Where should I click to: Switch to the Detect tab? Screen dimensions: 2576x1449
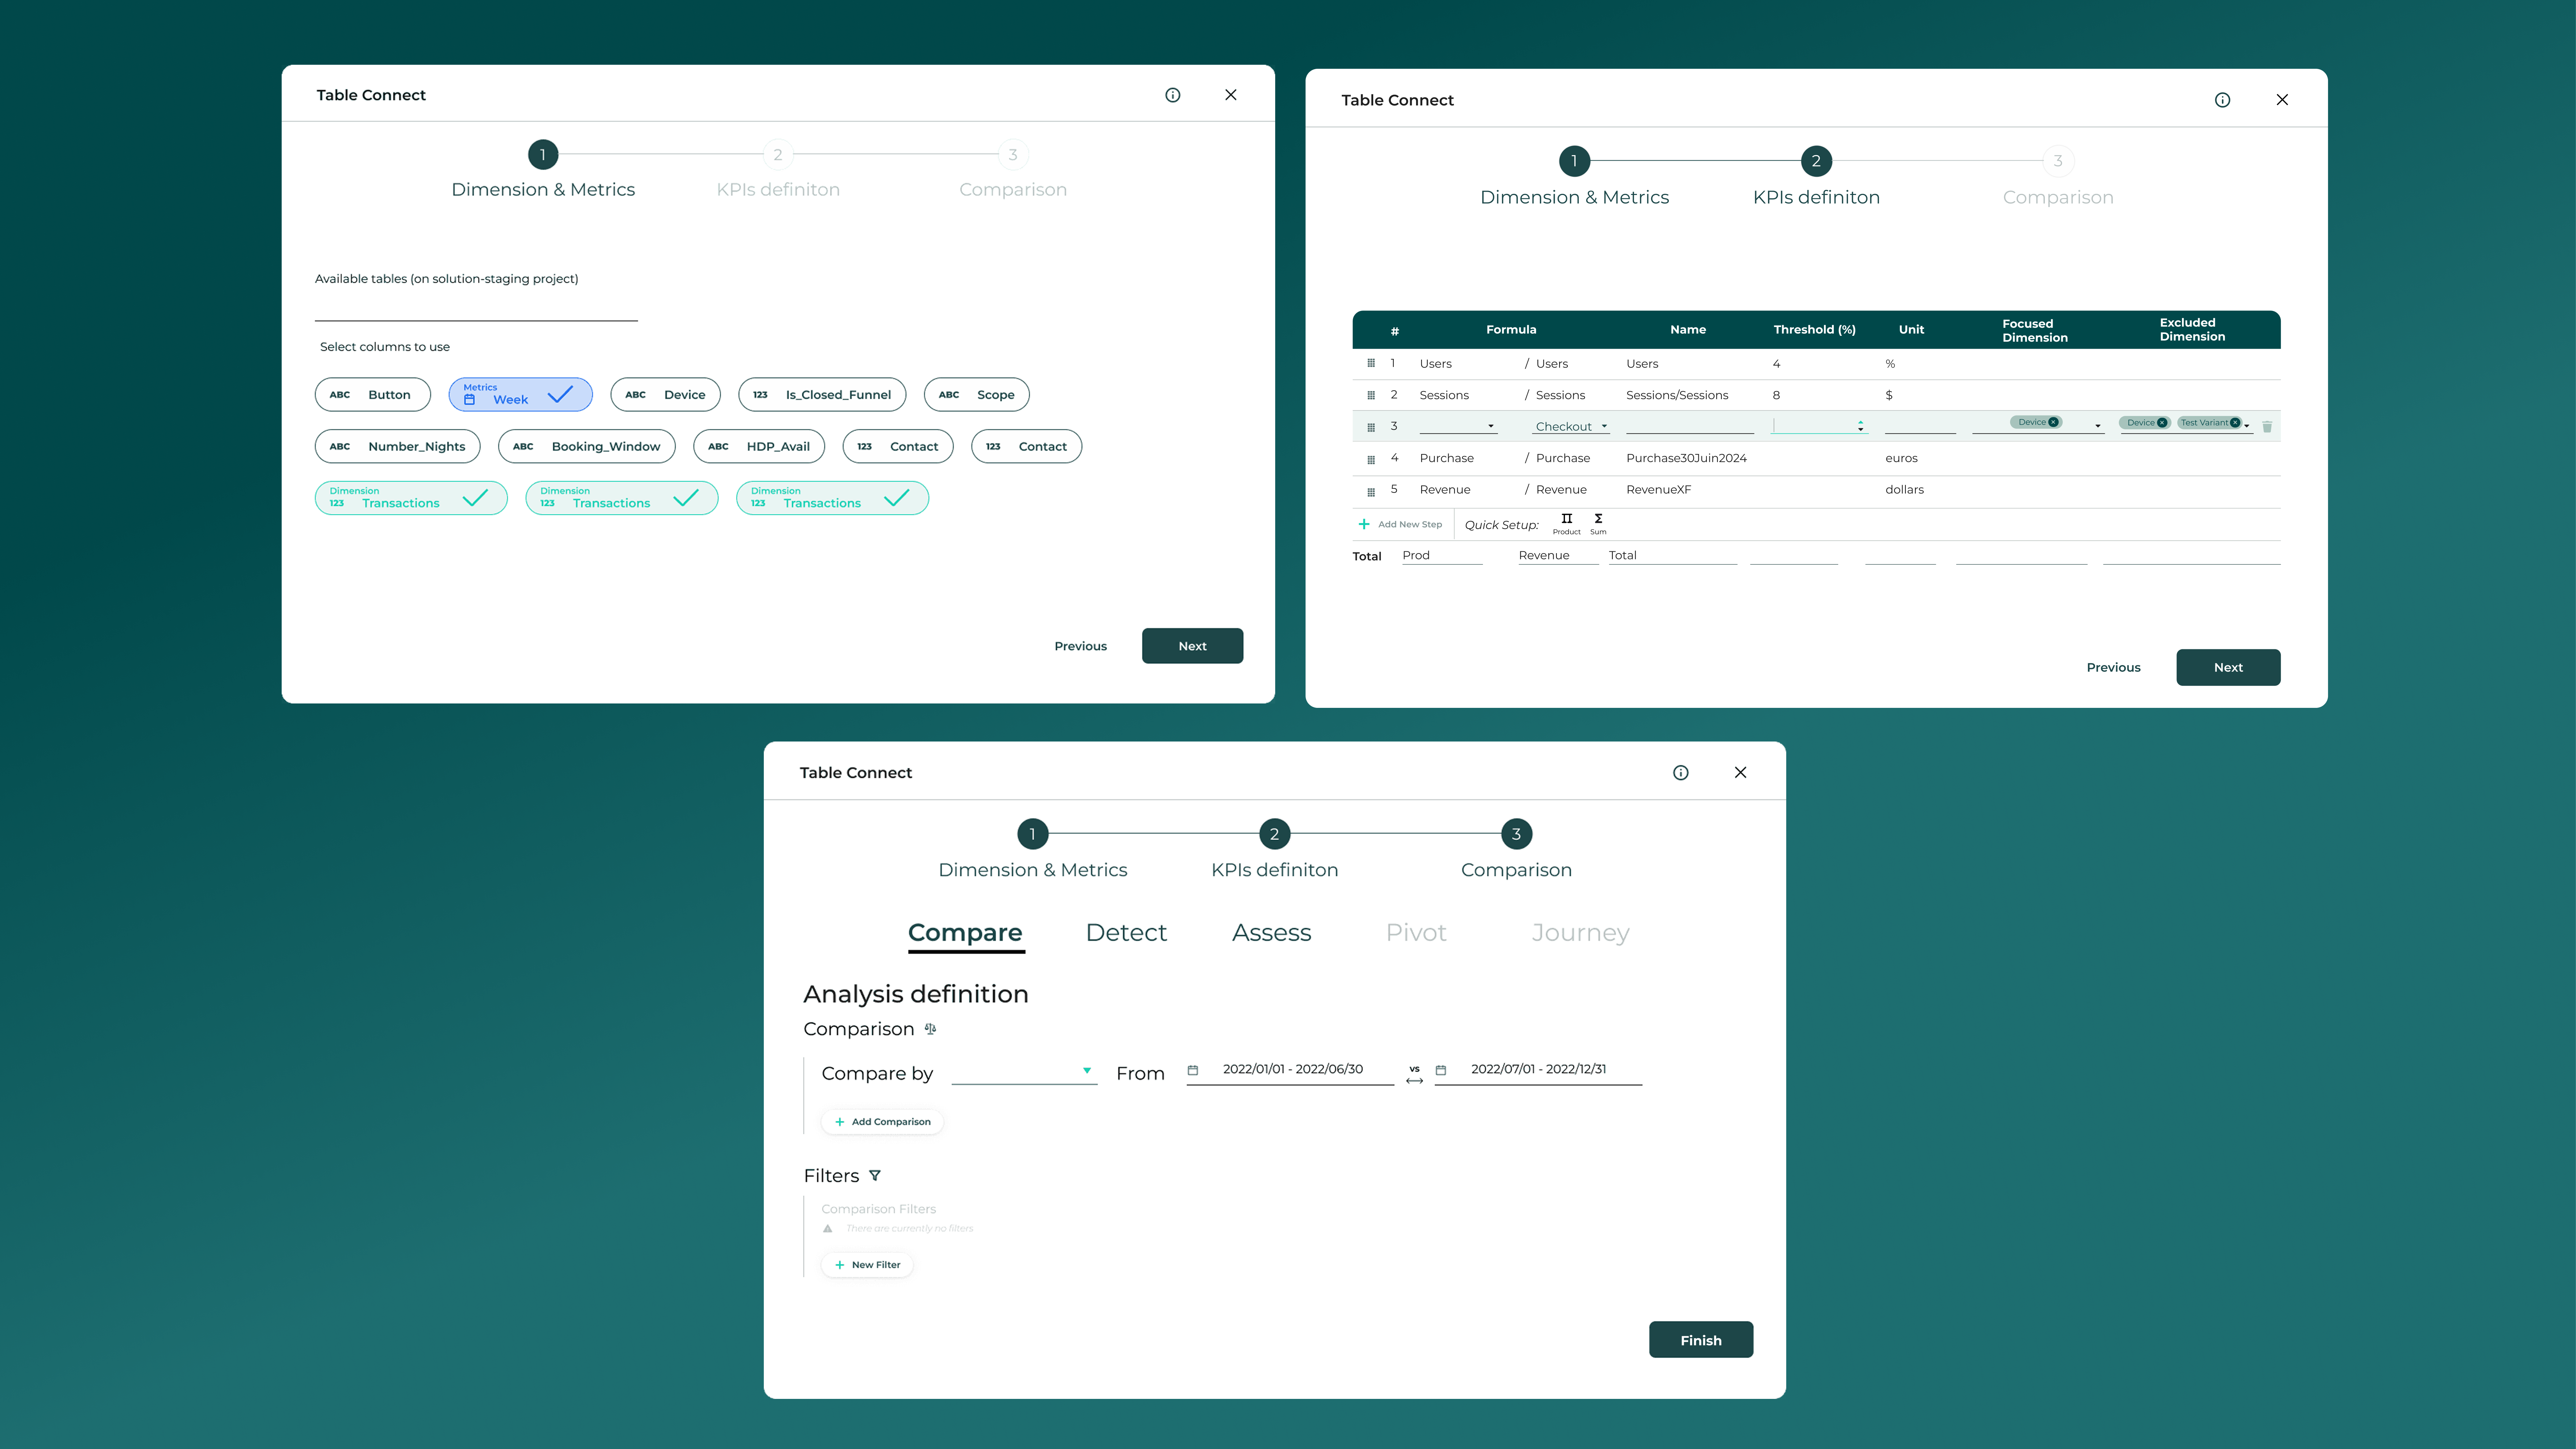[1126, 933]
